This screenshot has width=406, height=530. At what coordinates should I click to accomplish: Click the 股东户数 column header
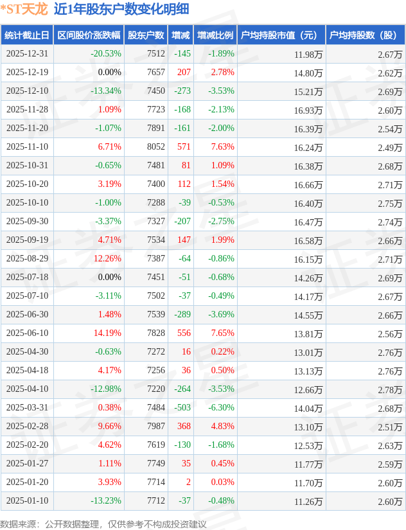coord(146,35)
